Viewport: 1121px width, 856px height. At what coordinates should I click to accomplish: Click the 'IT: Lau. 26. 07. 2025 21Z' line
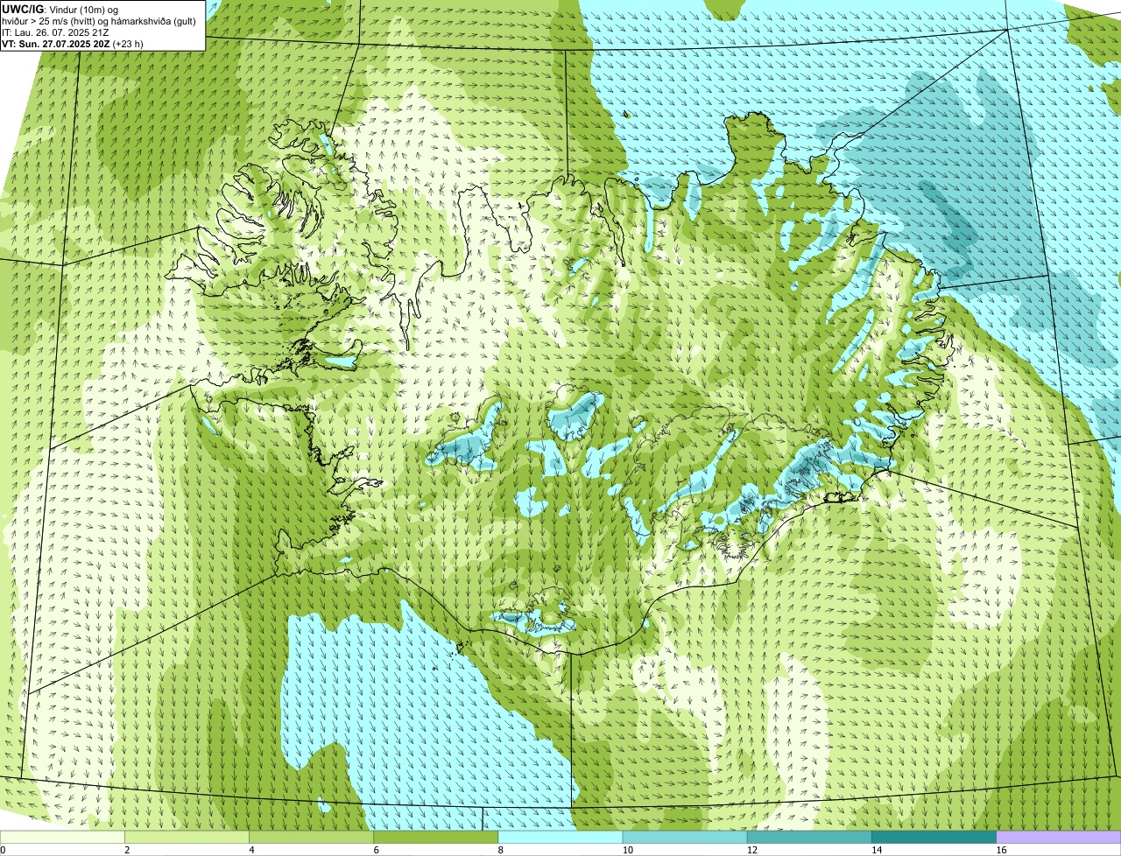coord(55,32)
